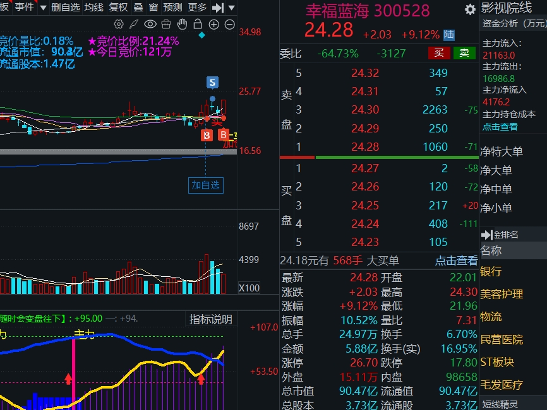Click the skip-to-end arrow icon in toolbar
547x410 pixels.
[218, 8]
